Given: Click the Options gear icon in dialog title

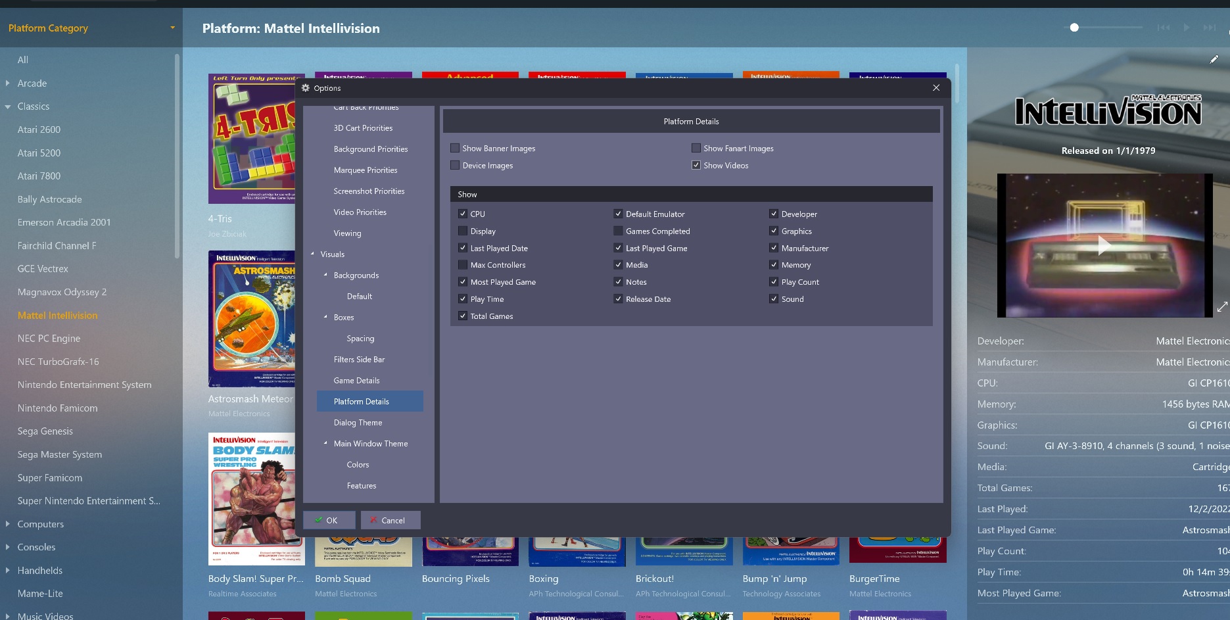Looking at the screenshot, I should 306,87.
